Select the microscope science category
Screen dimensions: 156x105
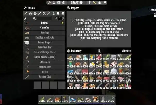[54, 13]
